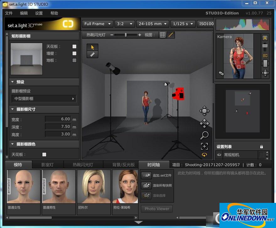Click the 追加.set文件 button

pyautogui.click(x=157, y=175)
